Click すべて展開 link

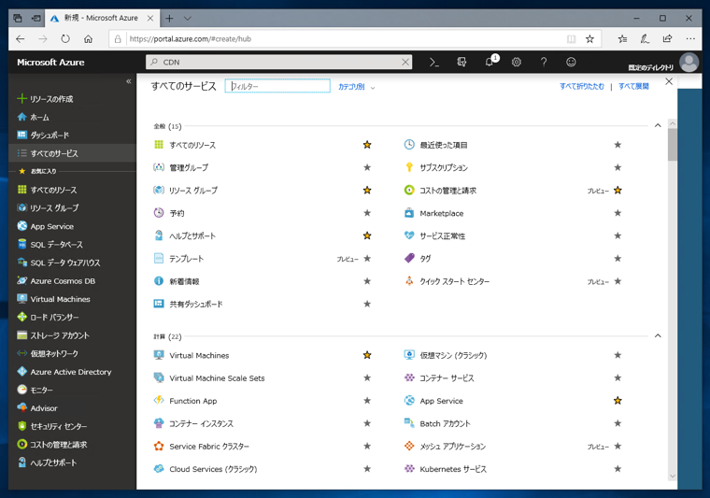pyautogui.click(x=633, y=87)
